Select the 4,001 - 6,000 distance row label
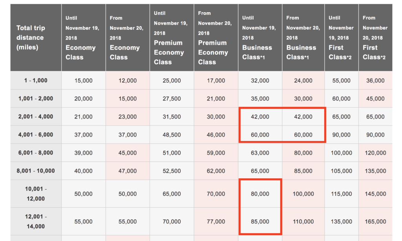 (x=36, y=135)
